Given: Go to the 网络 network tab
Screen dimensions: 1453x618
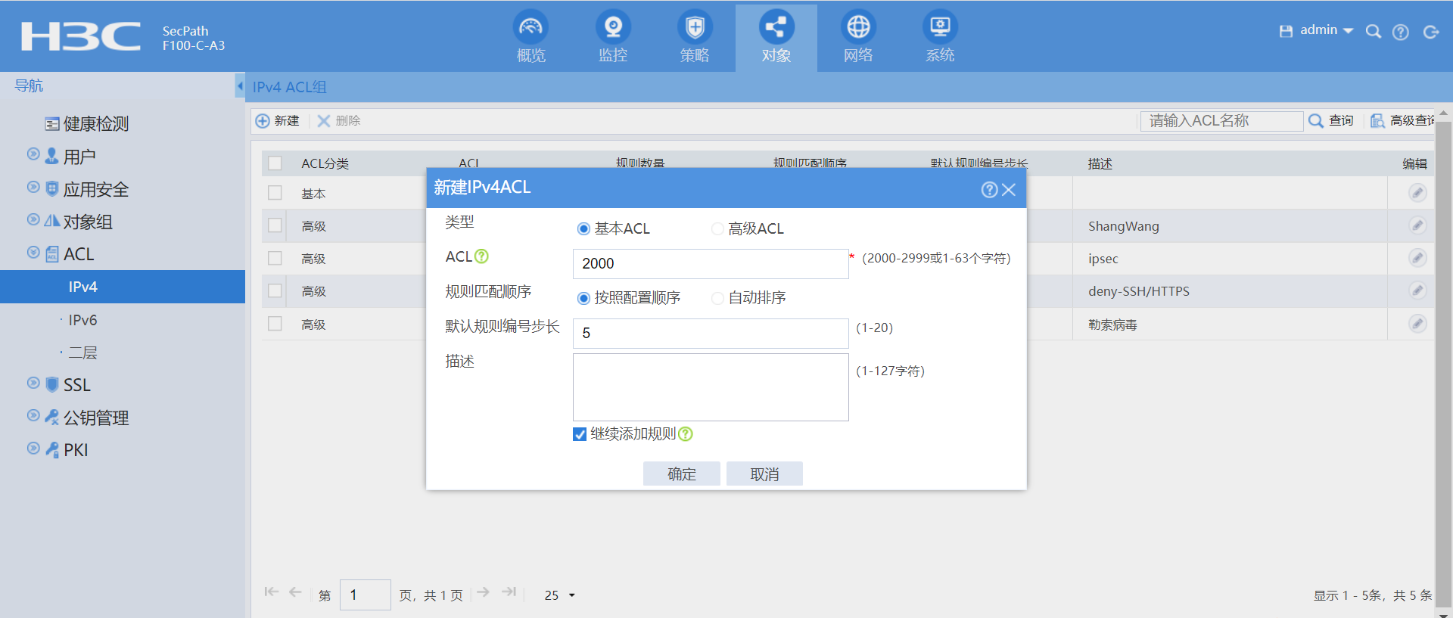Looking at the screenshot, I should [x=858, y=37].
